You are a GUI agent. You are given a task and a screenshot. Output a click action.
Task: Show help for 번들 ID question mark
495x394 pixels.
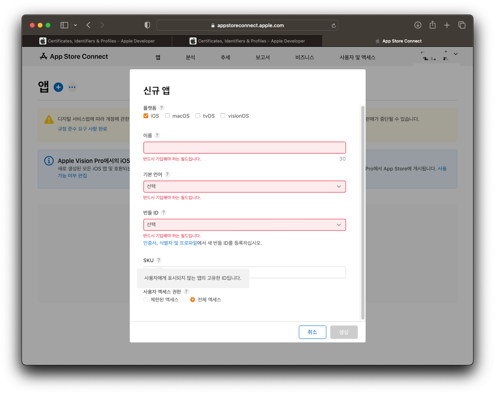[x=164, y=213]
